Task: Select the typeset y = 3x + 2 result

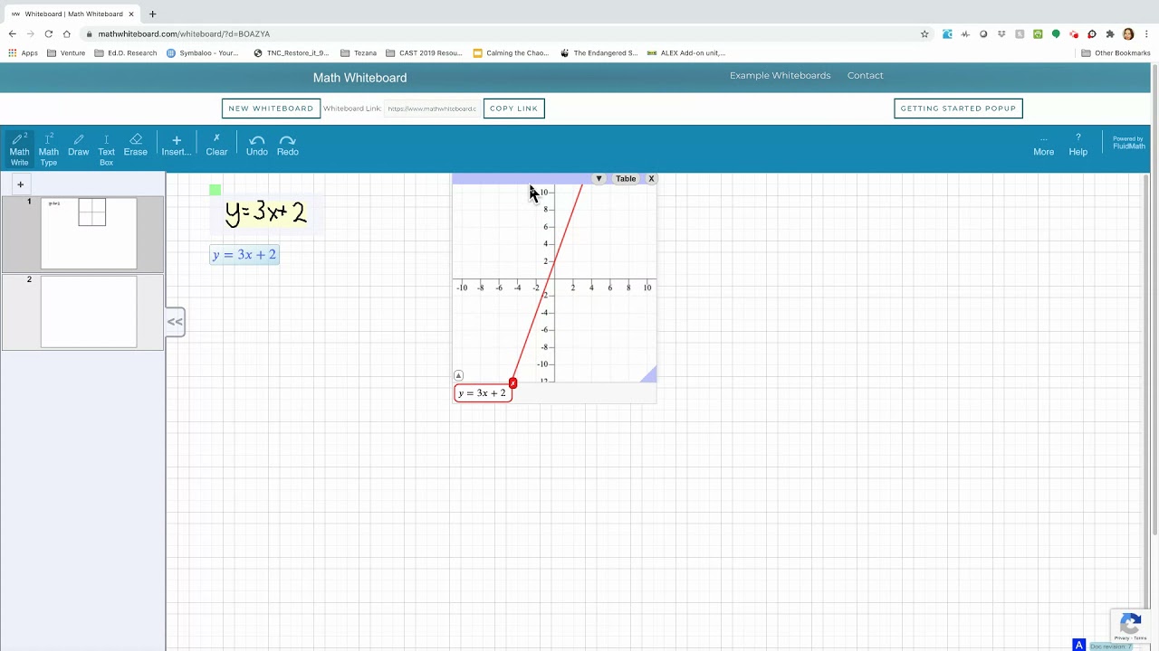Action: (x=244, y=255)
